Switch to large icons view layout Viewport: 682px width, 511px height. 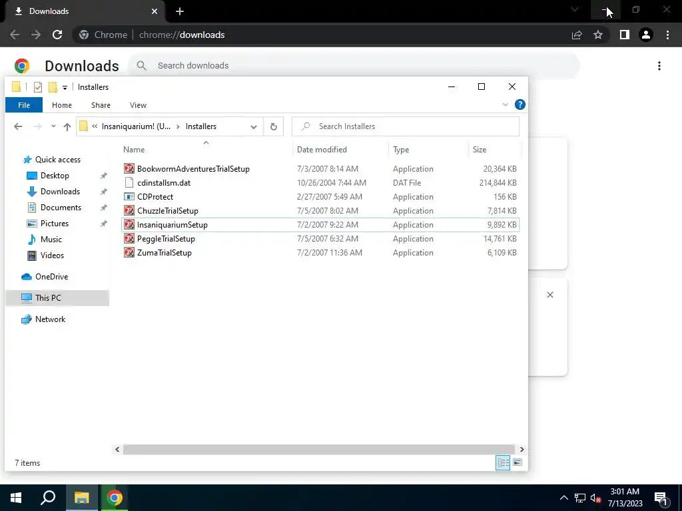517,463
